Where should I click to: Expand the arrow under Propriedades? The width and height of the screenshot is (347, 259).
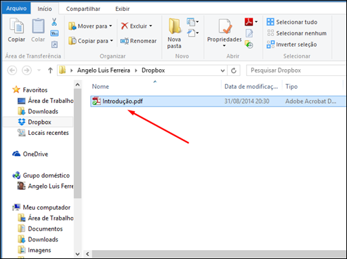(x=224, y=46)
